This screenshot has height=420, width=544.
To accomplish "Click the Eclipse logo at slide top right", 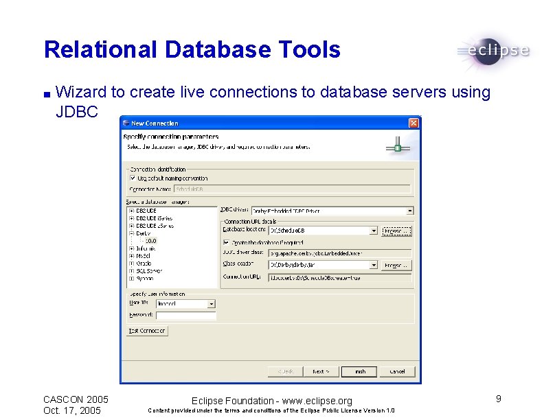I will point(493,51).
